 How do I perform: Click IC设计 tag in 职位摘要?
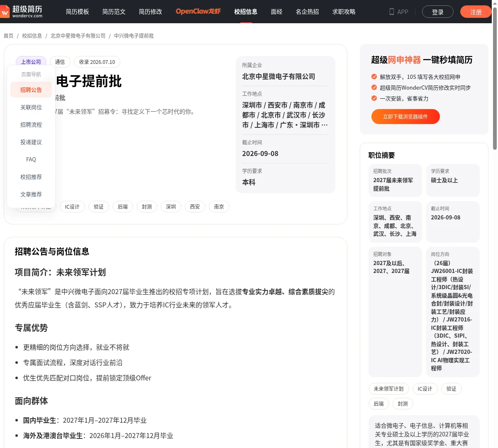[425, 389]
